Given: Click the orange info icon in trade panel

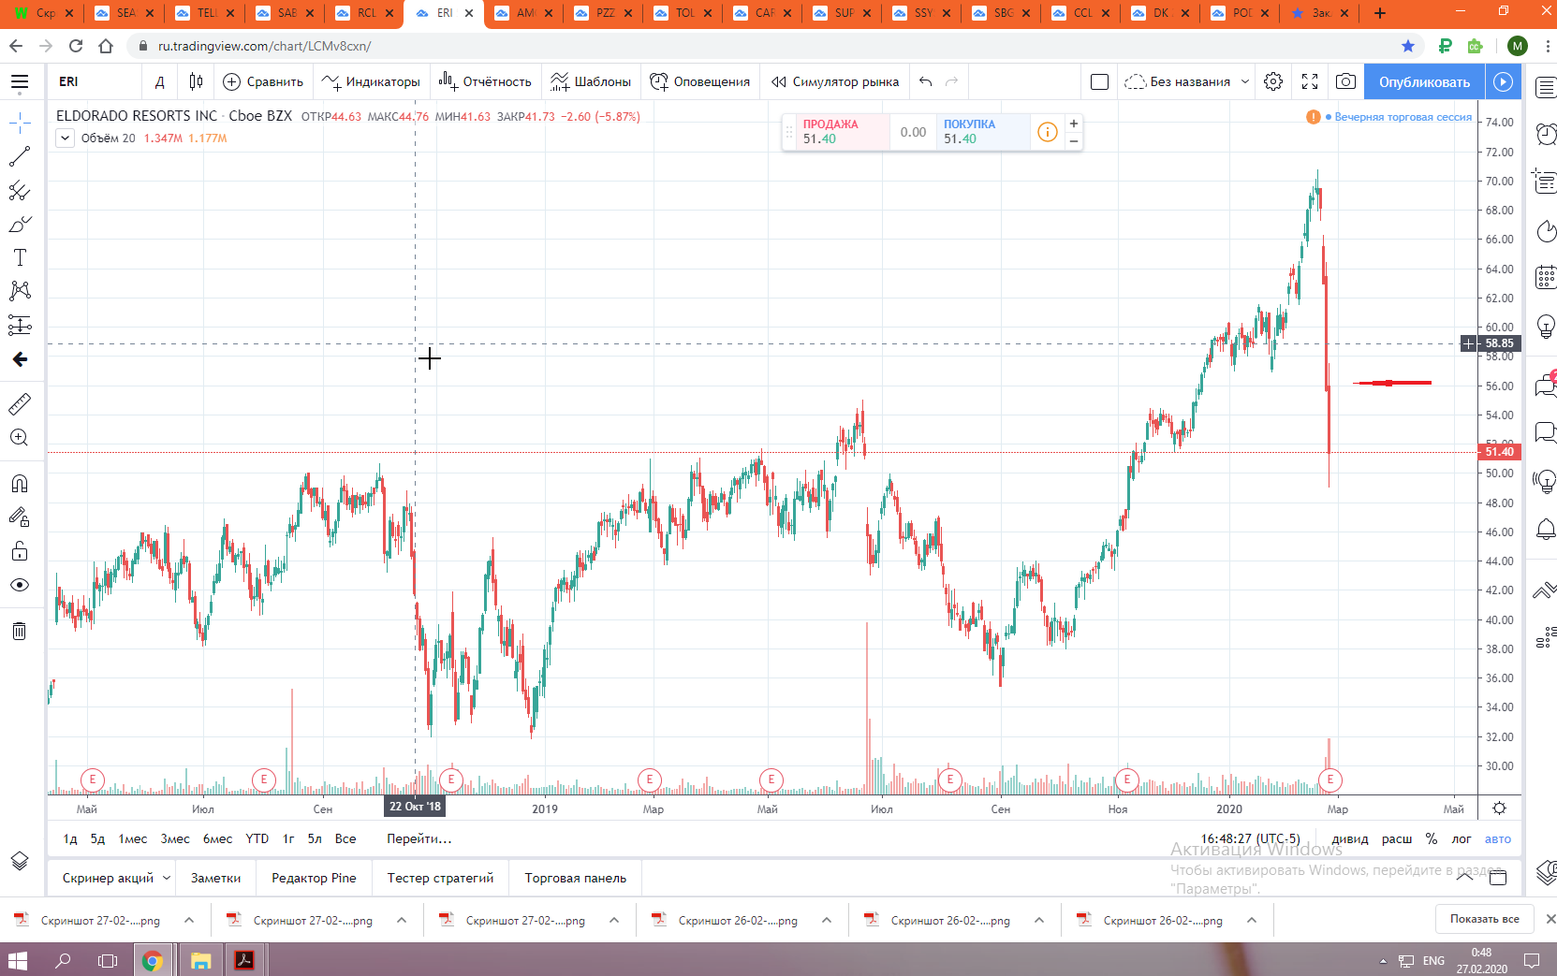Looking at the screenshot, I should 1048,132.
